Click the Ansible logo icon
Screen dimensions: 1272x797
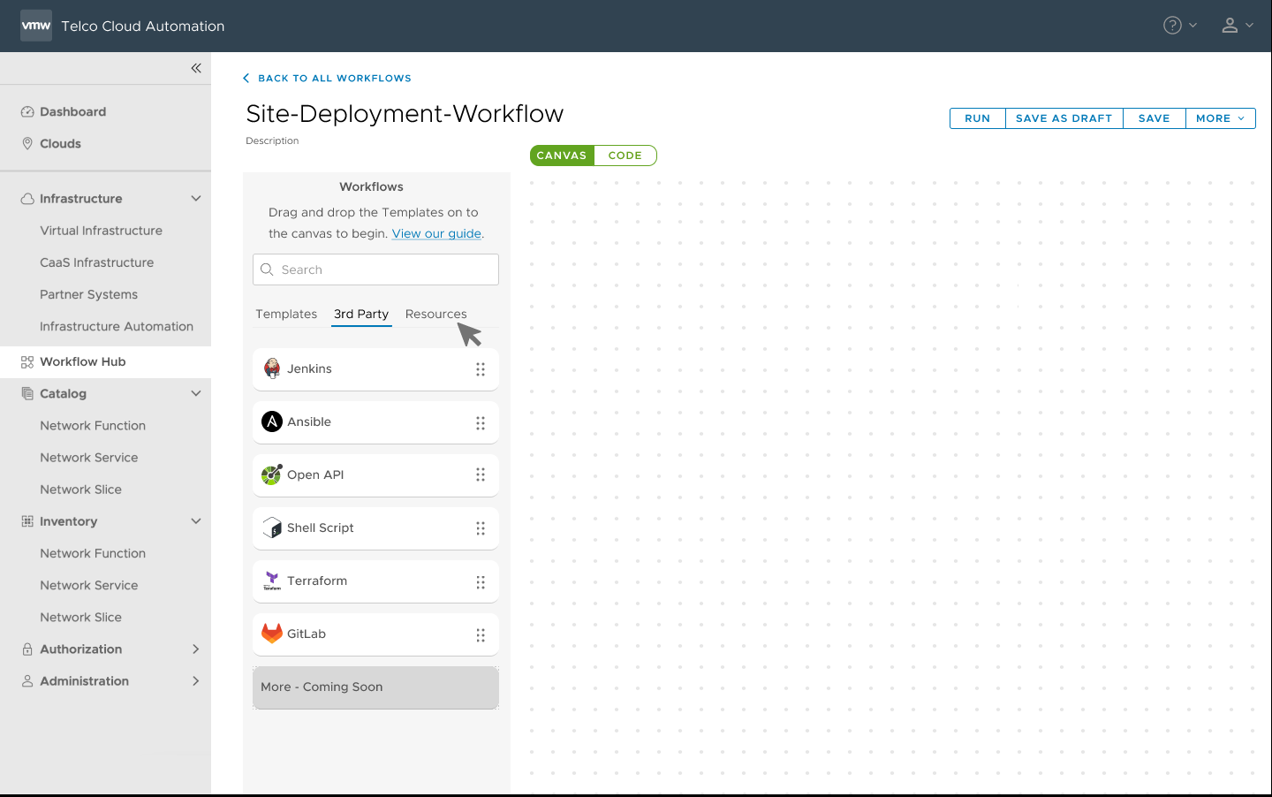272,422
